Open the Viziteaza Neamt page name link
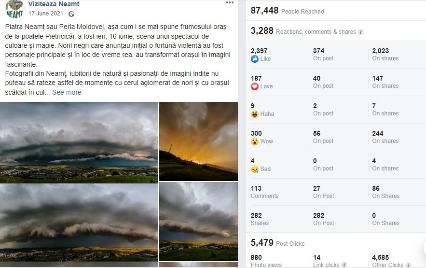 [x=54, y=4]
